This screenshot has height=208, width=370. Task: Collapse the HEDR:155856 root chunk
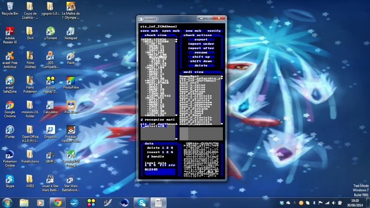tap(154, 39)
